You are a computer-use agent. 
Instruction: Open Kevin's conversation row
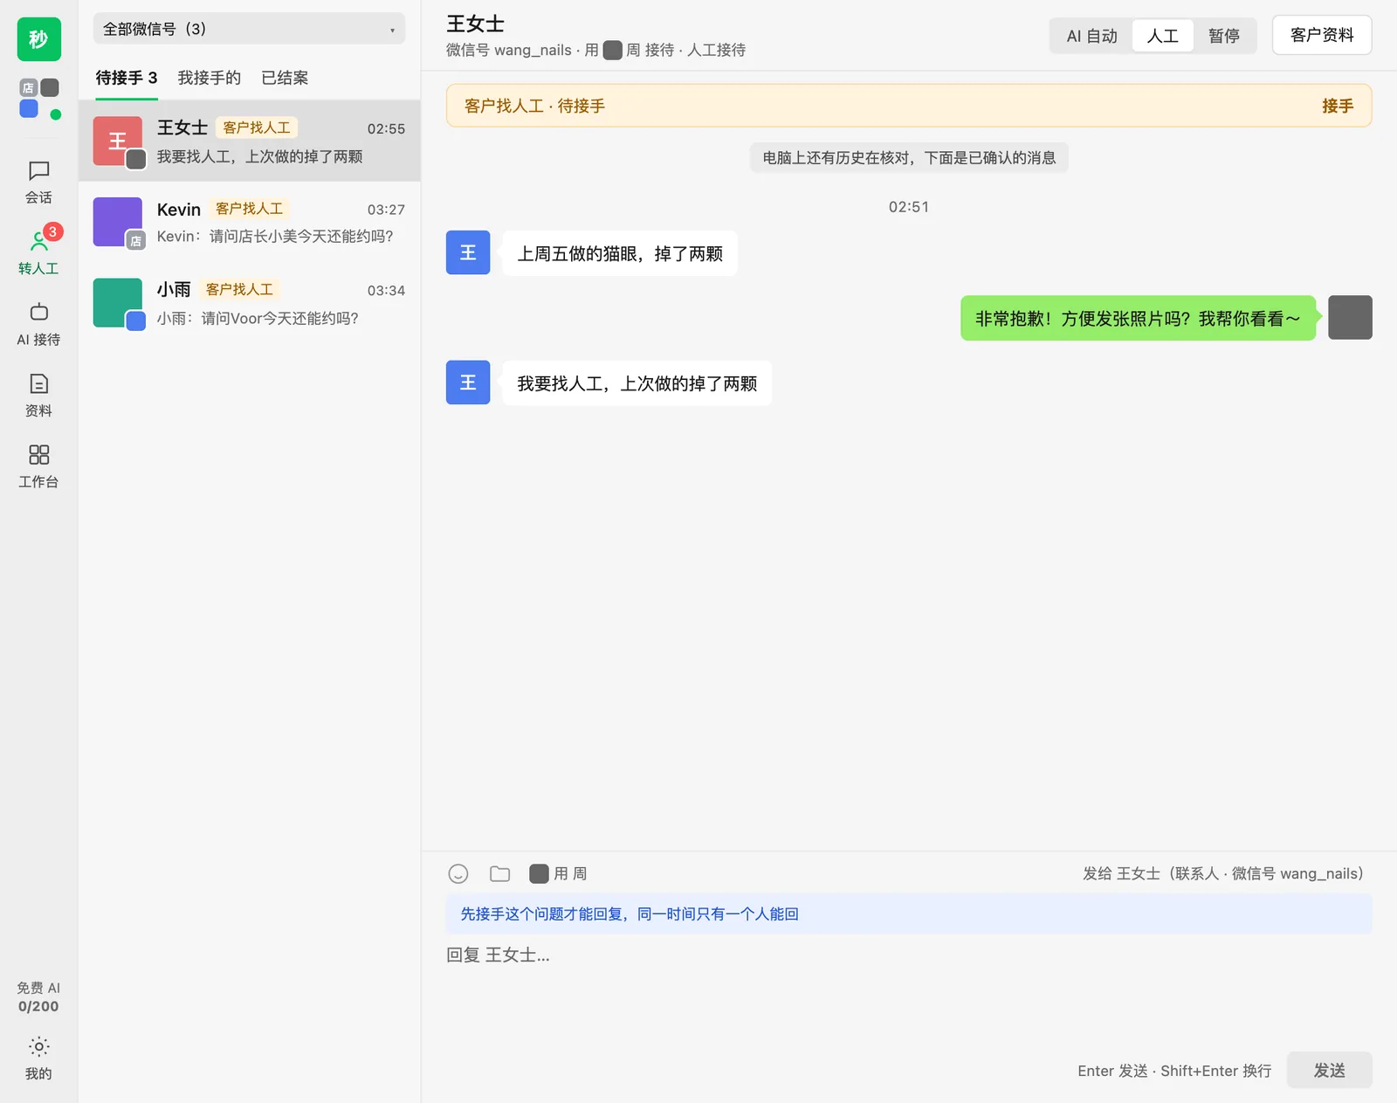click(x=250, y=222)
